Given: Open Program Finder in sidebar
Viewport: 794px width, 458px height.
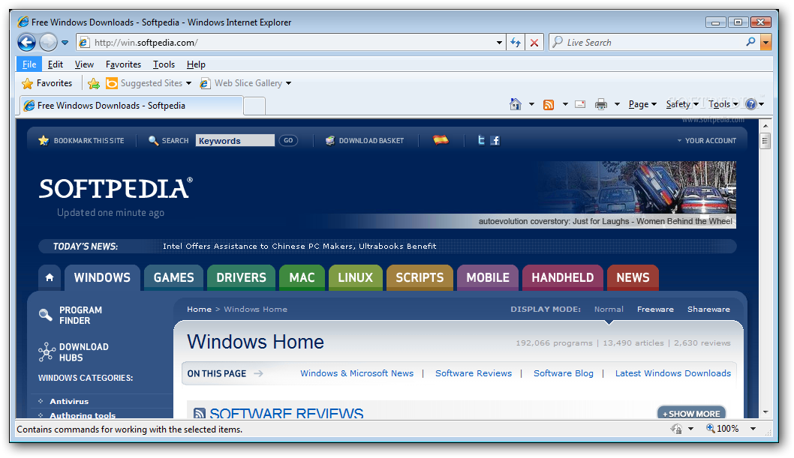Looking at the screenshot, I should [x=71, y=315].
